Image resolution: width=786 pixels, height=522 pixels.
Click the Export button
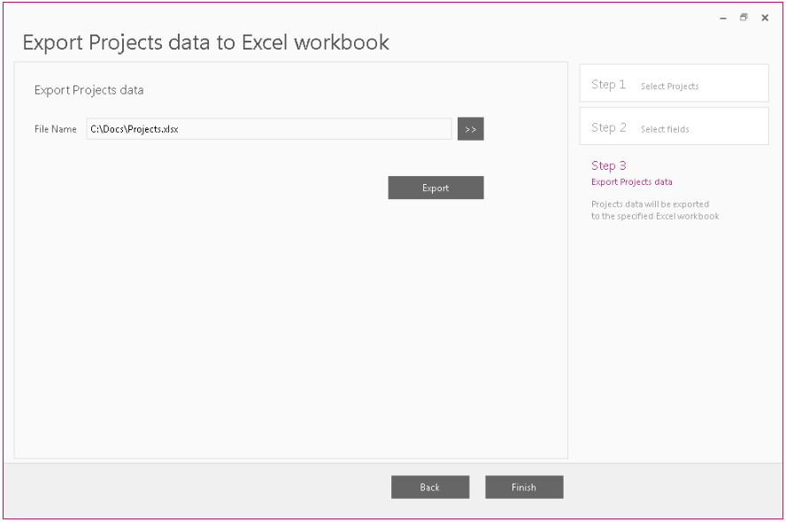coord(435,188)
